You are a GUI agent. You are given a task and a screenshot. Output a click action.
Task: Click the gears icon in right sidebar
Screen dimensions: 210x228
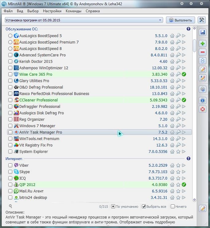point(203,89)
